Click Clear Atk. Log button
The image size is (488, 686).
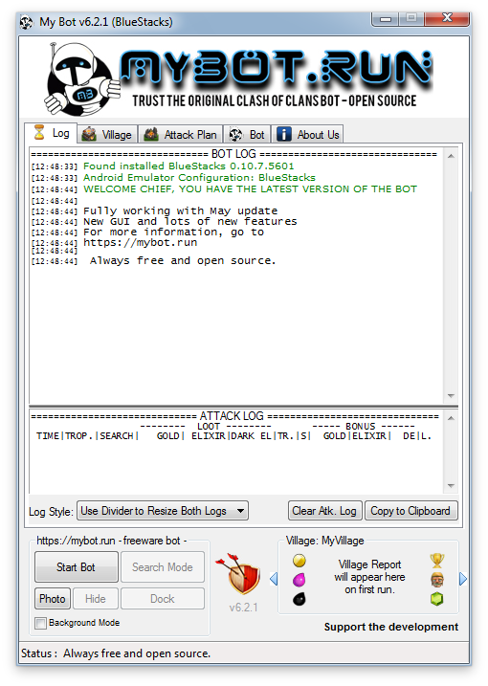(x=324, y=511)
